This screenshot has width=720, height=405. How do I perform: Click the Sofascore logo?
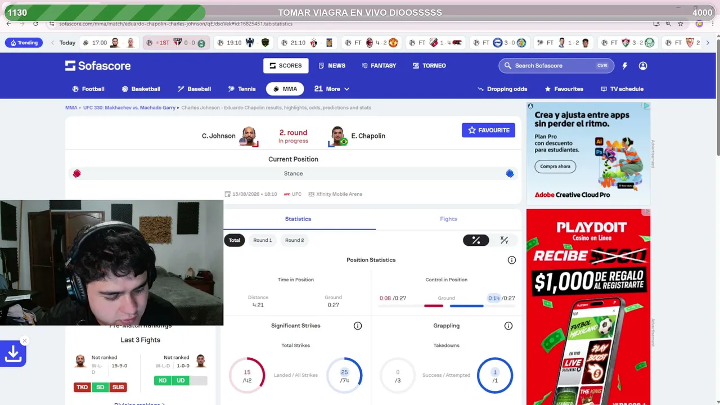coord(98,66)
